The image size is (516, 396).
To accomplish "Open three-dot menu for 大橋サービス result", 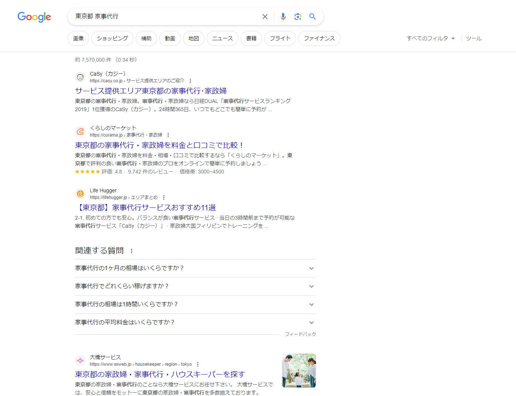I will 198,364.
